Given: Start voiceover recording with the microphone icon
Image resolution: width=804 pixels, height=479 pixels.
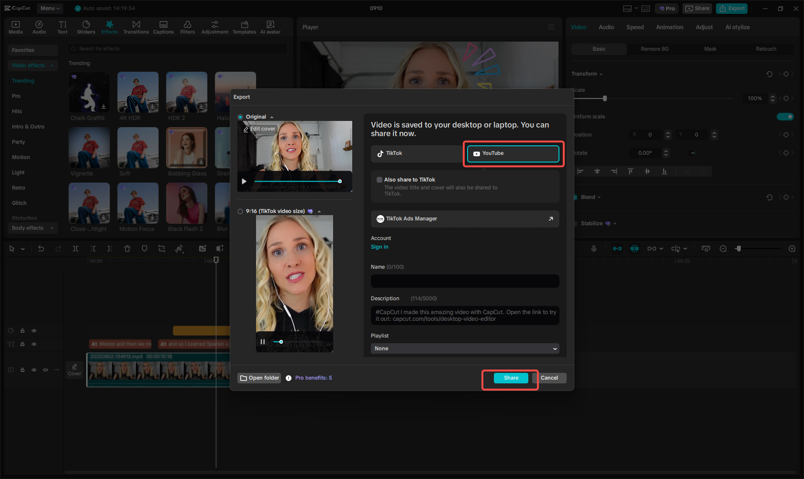Looking at the screenshot, I should click(593, 249).
